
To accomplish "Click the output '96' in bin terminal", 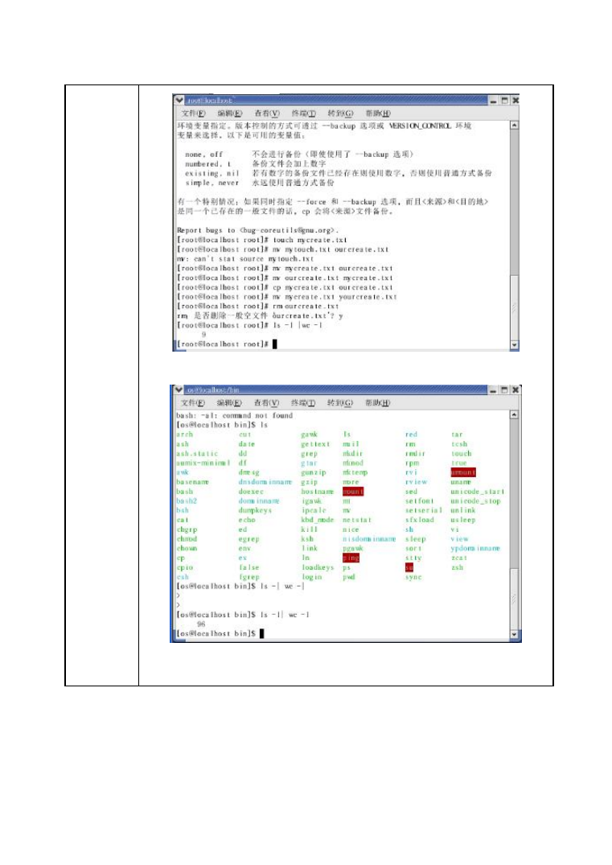I will (201, 624).
